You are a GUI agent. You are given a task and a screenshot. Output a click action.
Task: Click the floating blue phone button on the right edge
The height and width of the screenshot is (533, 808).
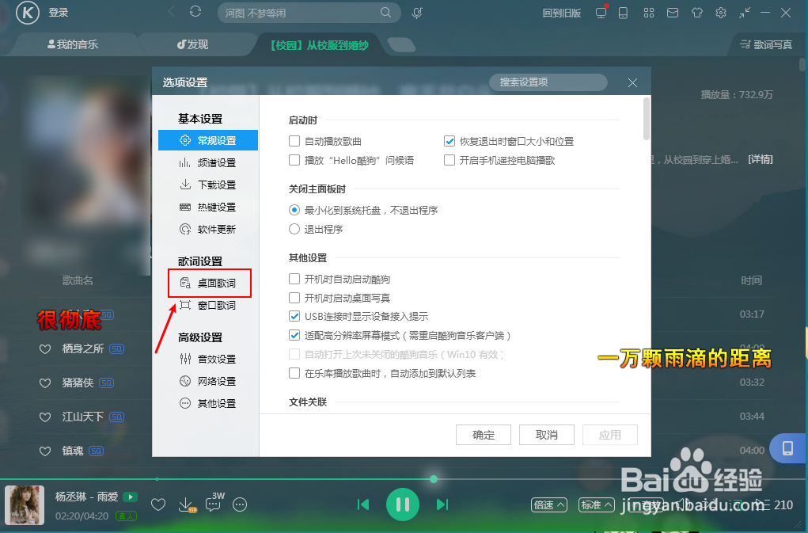pyautogui.click(x=788, y=448)
